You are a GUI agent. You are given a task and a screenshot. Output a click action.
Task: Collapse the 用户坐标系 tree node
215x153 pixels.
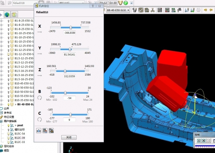(x=1, y=121)
